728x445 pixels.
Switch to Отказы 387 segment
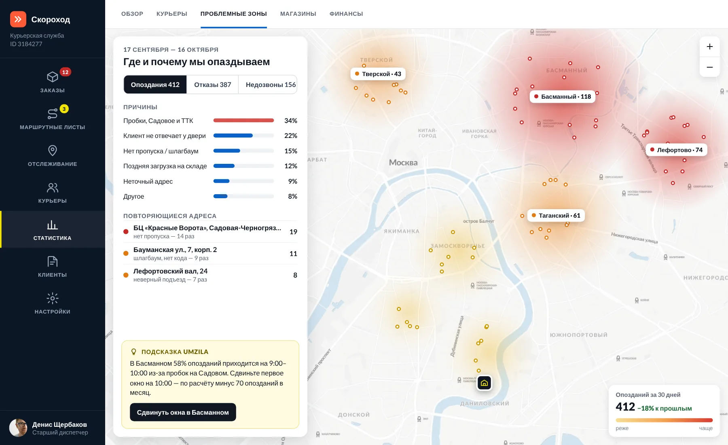pos(213,85)
